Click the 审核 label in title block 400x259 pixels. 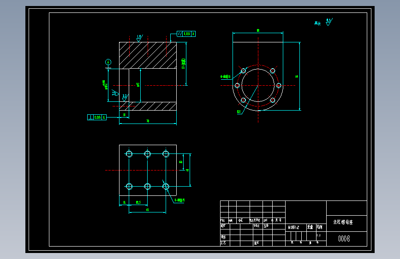point(223,237)
